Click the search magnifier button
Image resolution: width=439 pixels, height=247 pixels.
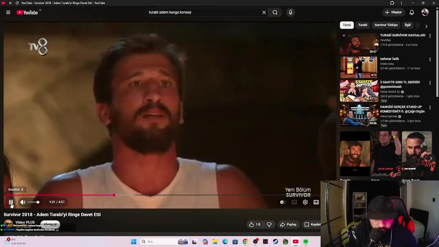coord(275,12)
